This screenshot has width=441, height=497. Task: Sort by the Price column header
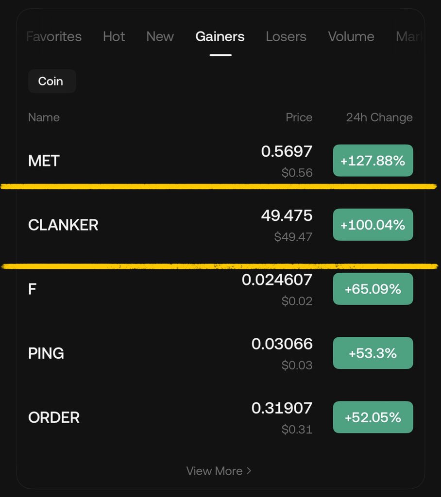point(299,117)
